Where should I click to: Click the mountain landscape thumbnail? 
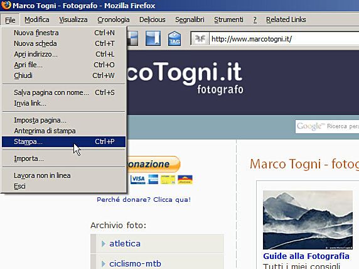[x=308, y=220]
